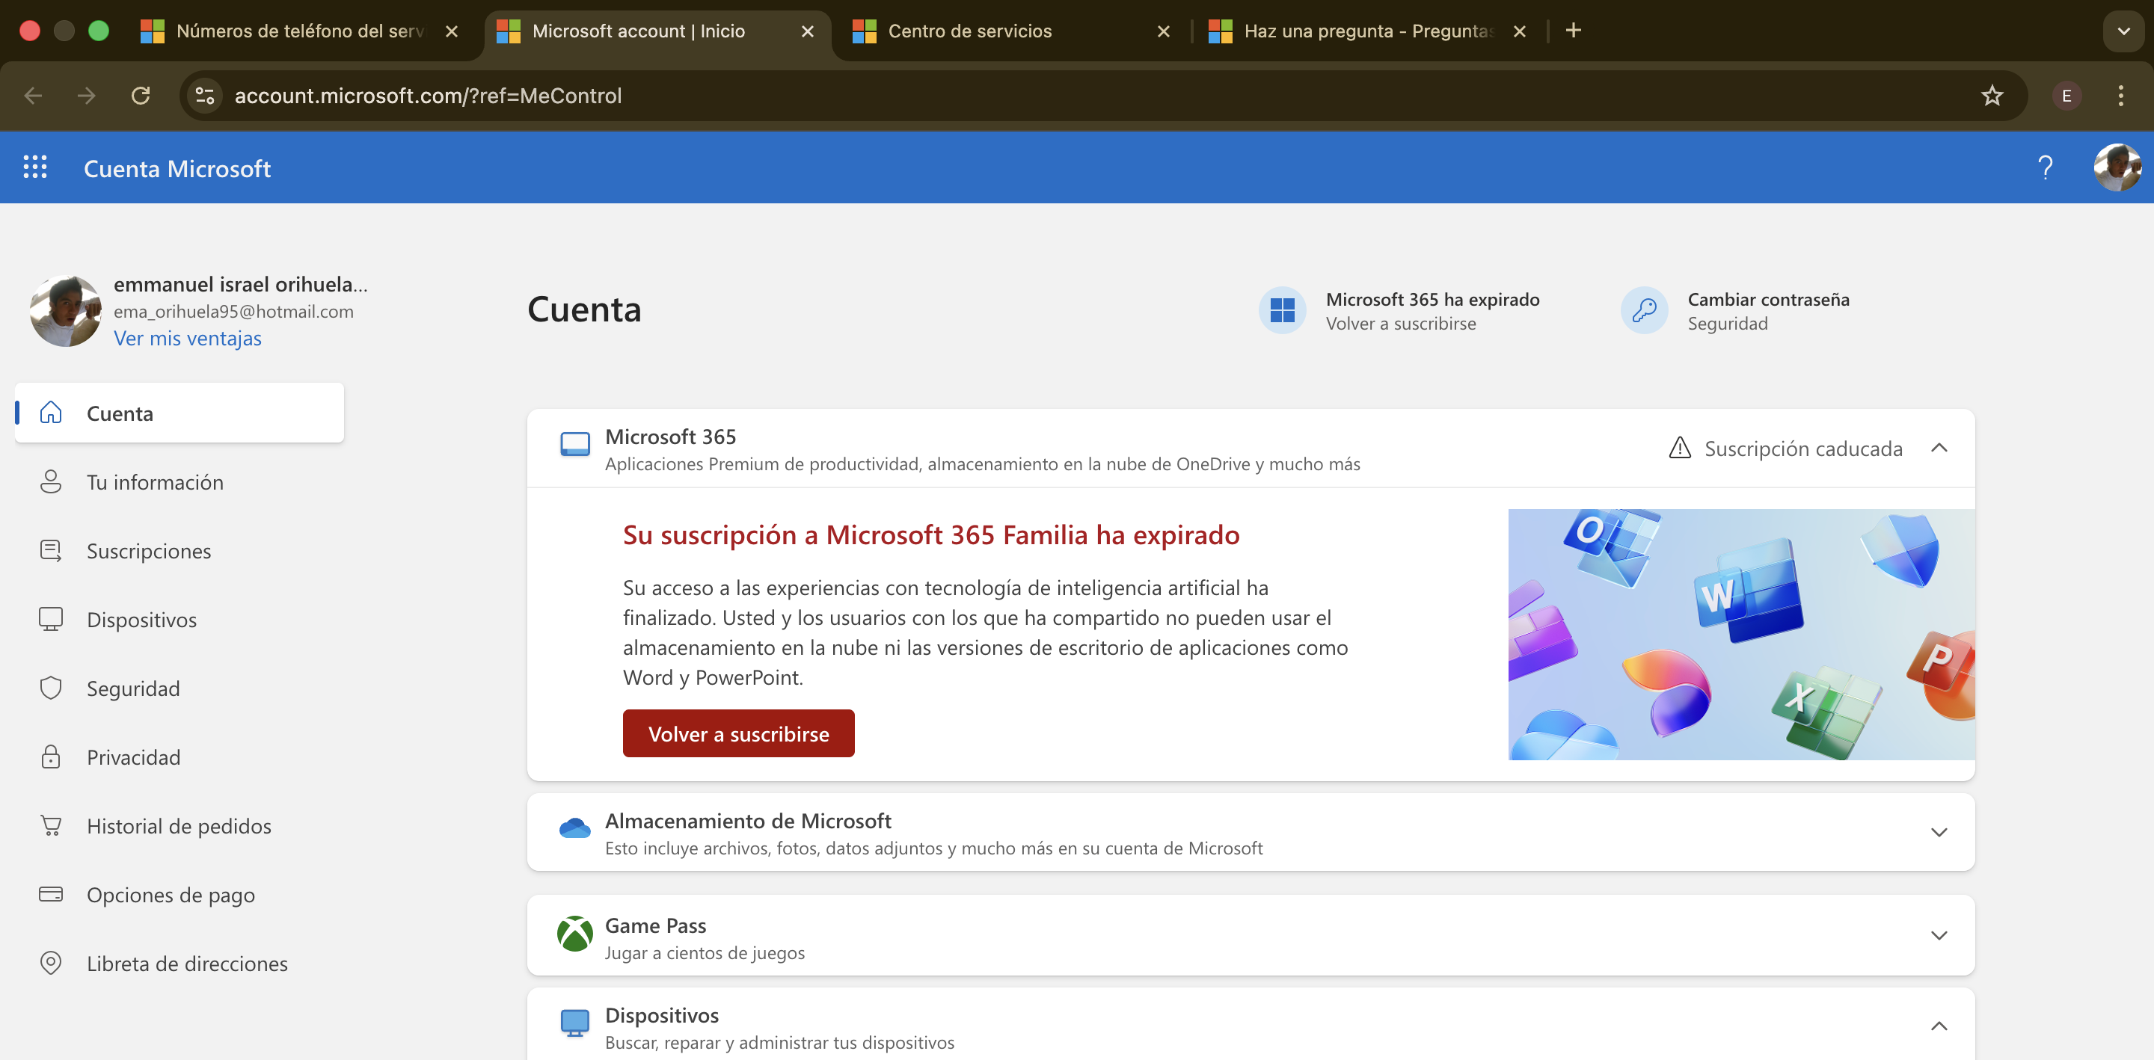
Task: Open Dispositivos in the sidebar menu
Action: pyautogui.click(x=179, y=619)
